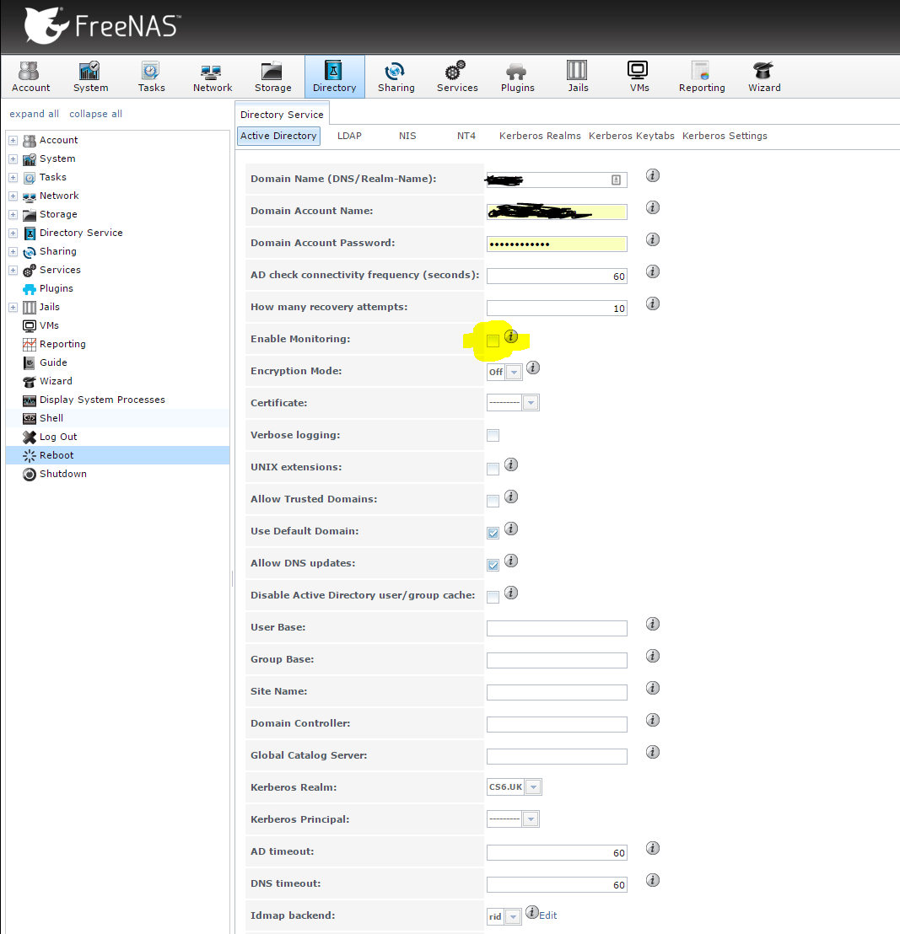
Task: Click the collapse all link
Action: coord(95,114)
